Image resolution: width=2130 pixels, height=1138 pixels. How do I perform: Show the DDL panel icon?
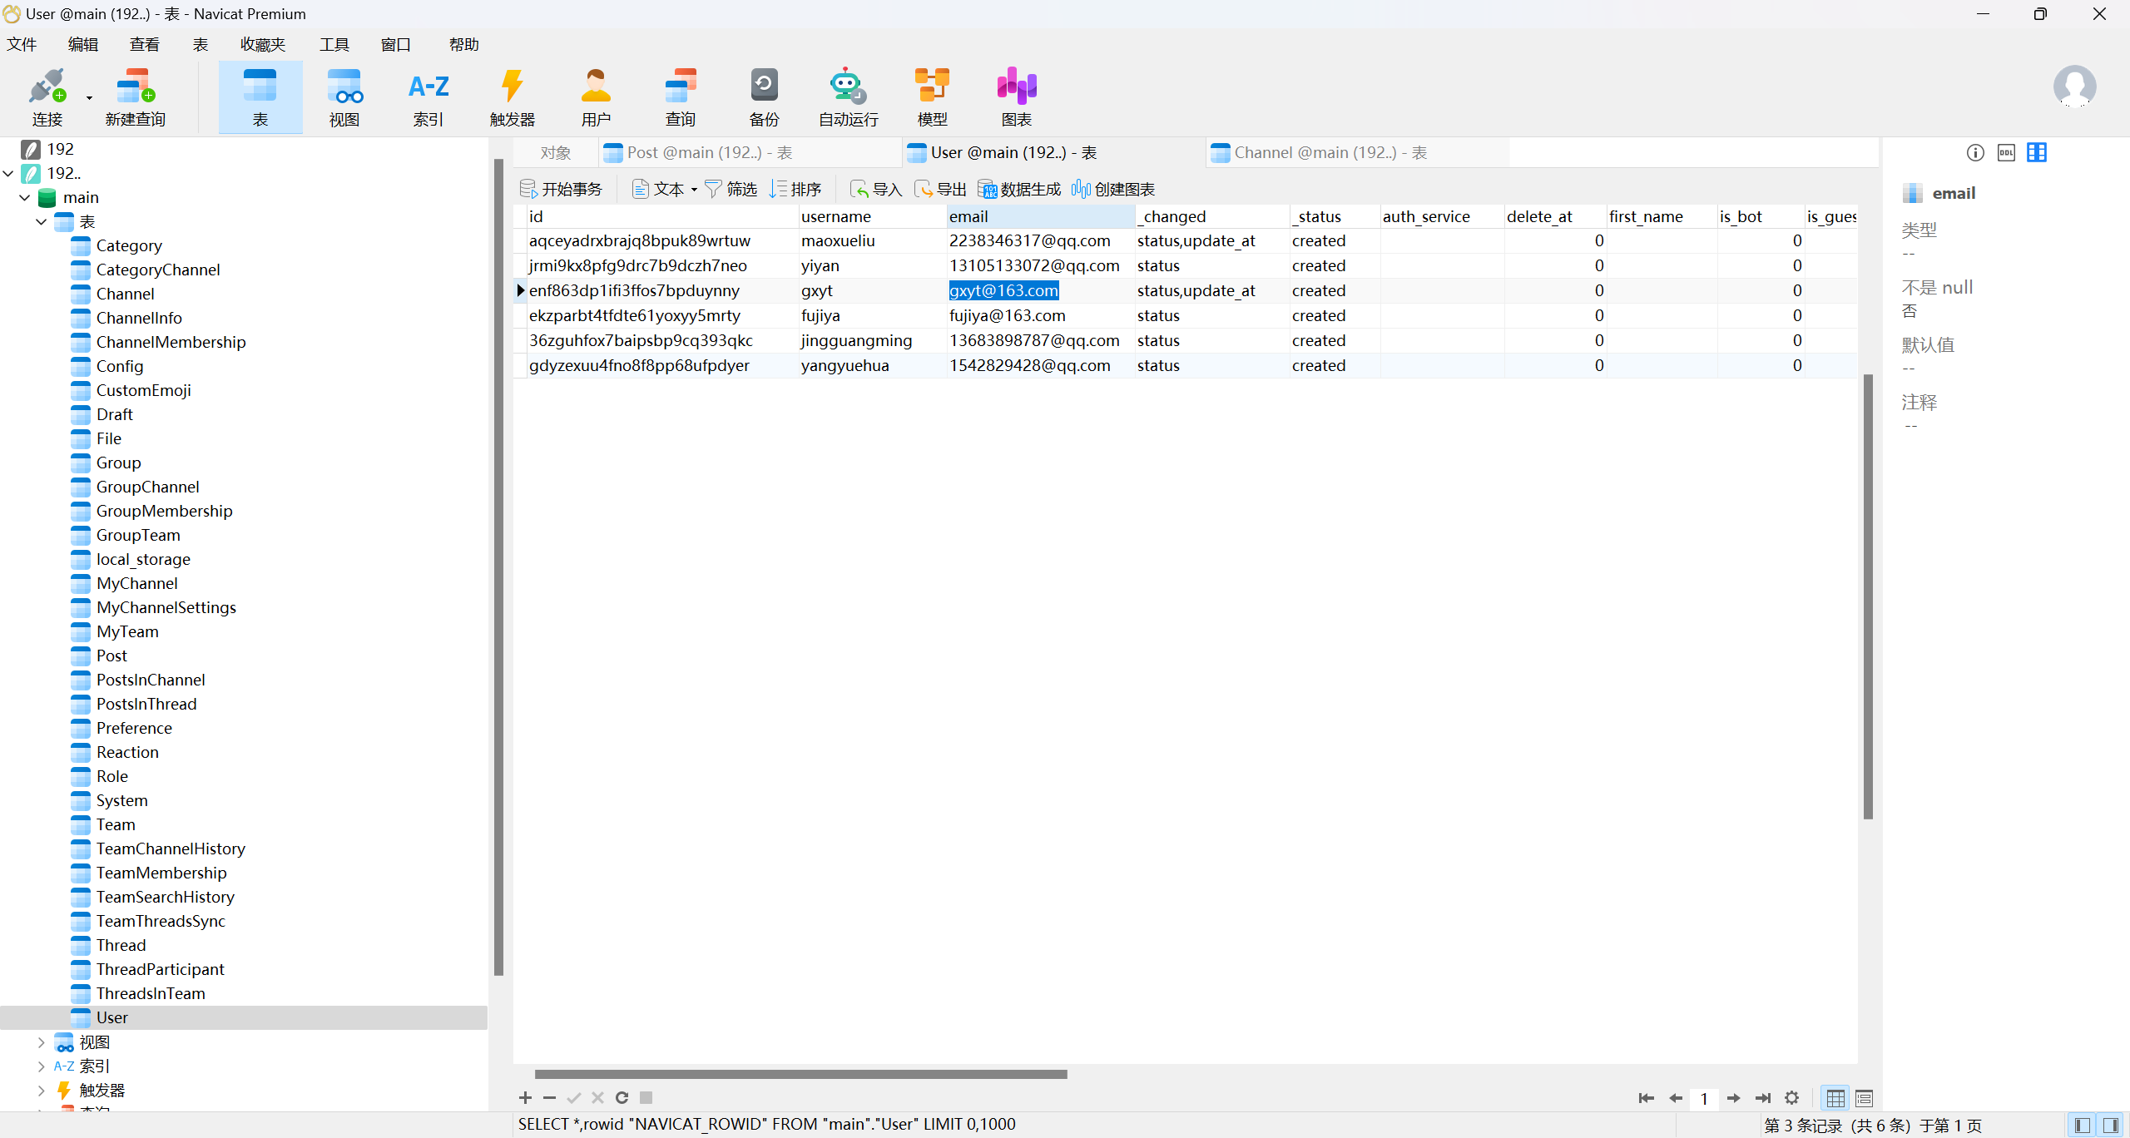2006,153
